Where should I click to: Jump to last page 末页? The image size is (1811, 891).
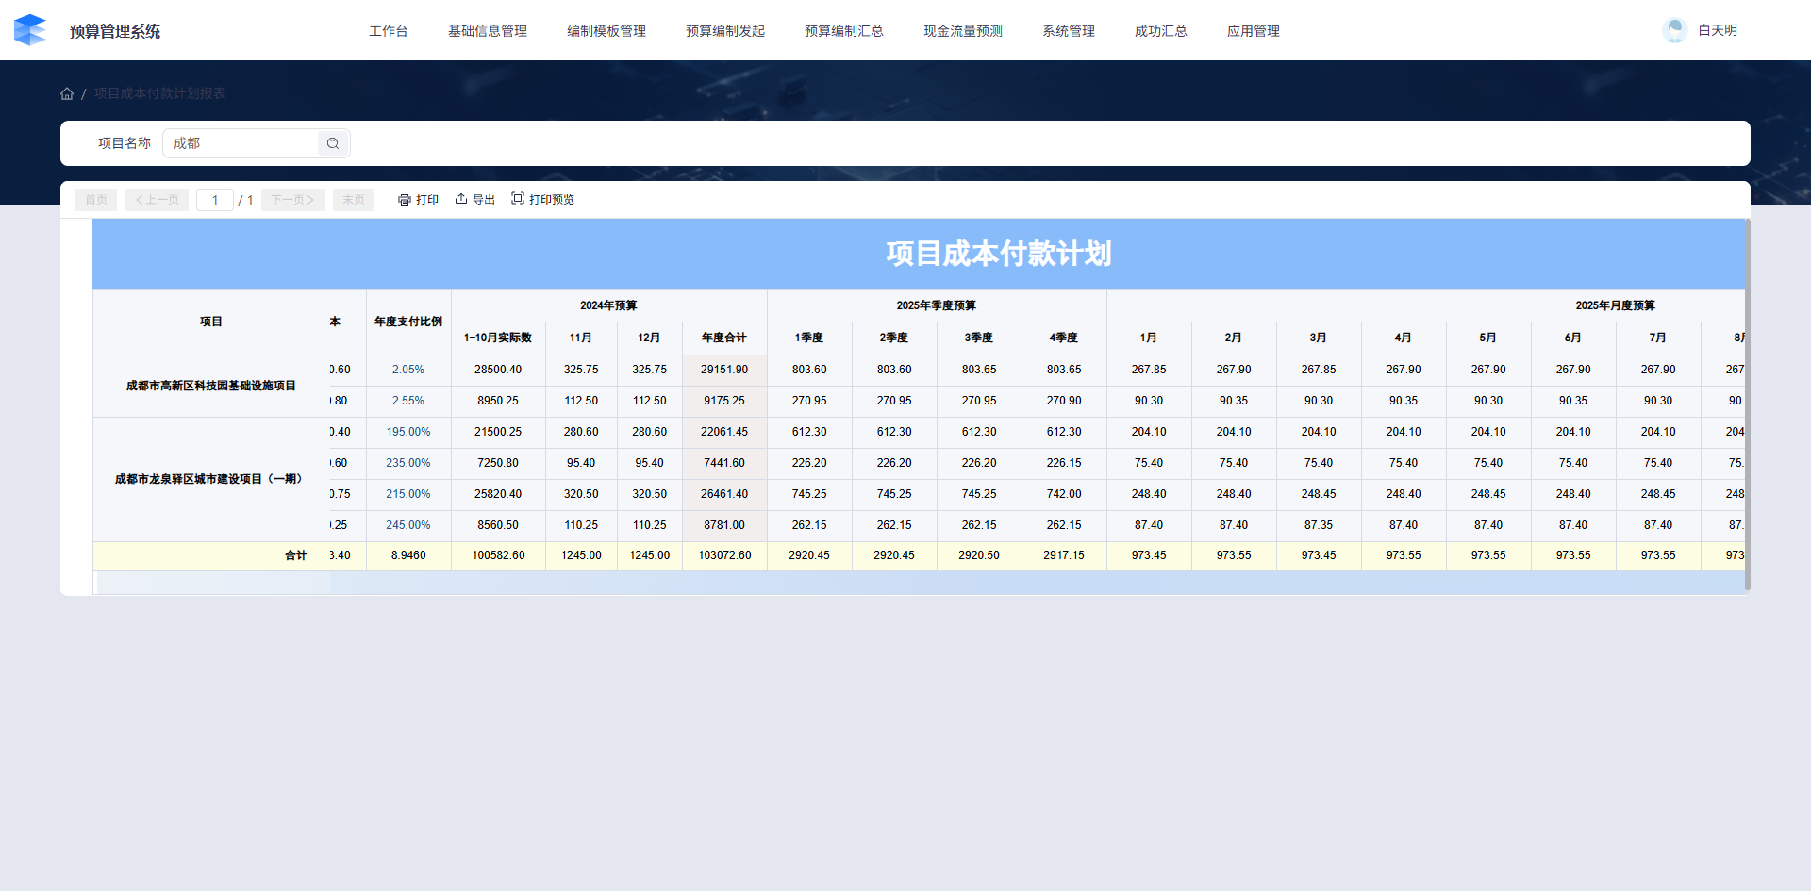pyautogui.click(x=354, y=200)
